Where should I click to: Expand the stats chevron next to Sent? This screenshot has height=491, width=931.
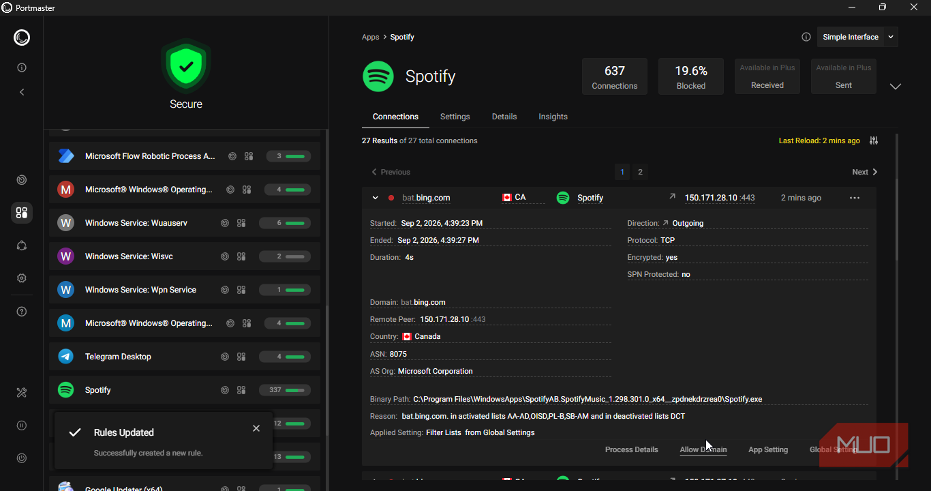[896, 87]
